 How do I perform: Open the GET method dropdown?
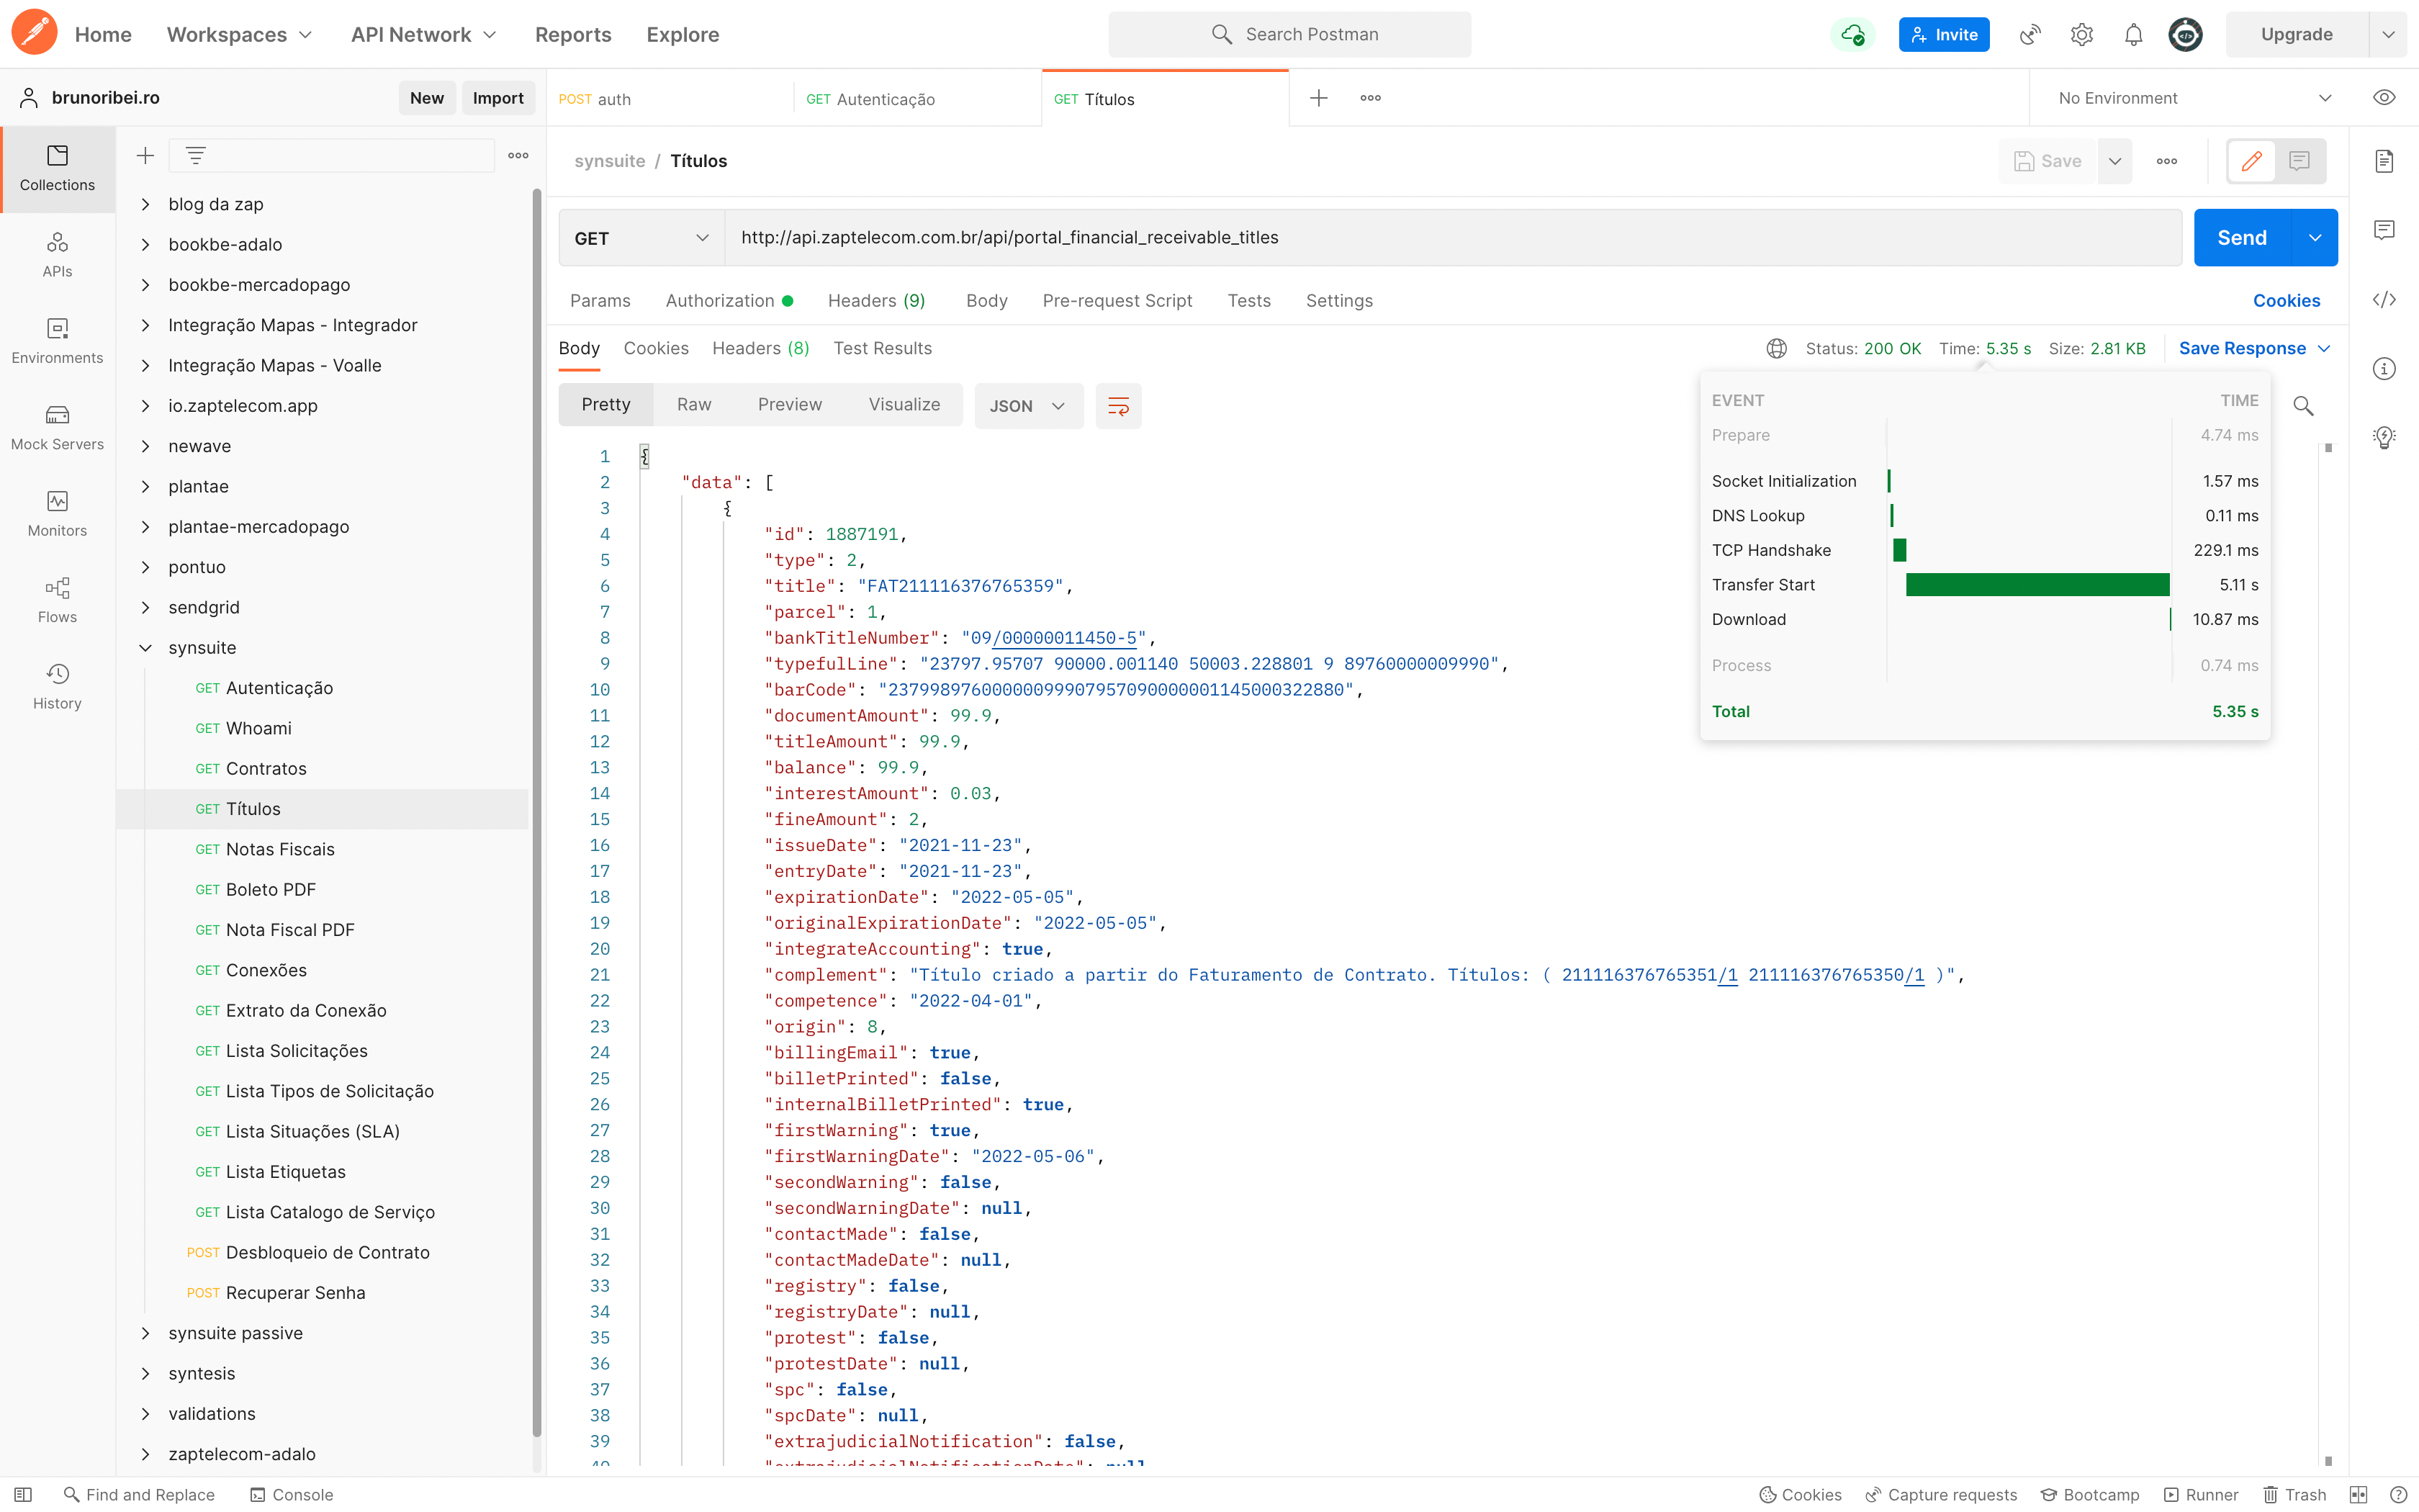641,238
